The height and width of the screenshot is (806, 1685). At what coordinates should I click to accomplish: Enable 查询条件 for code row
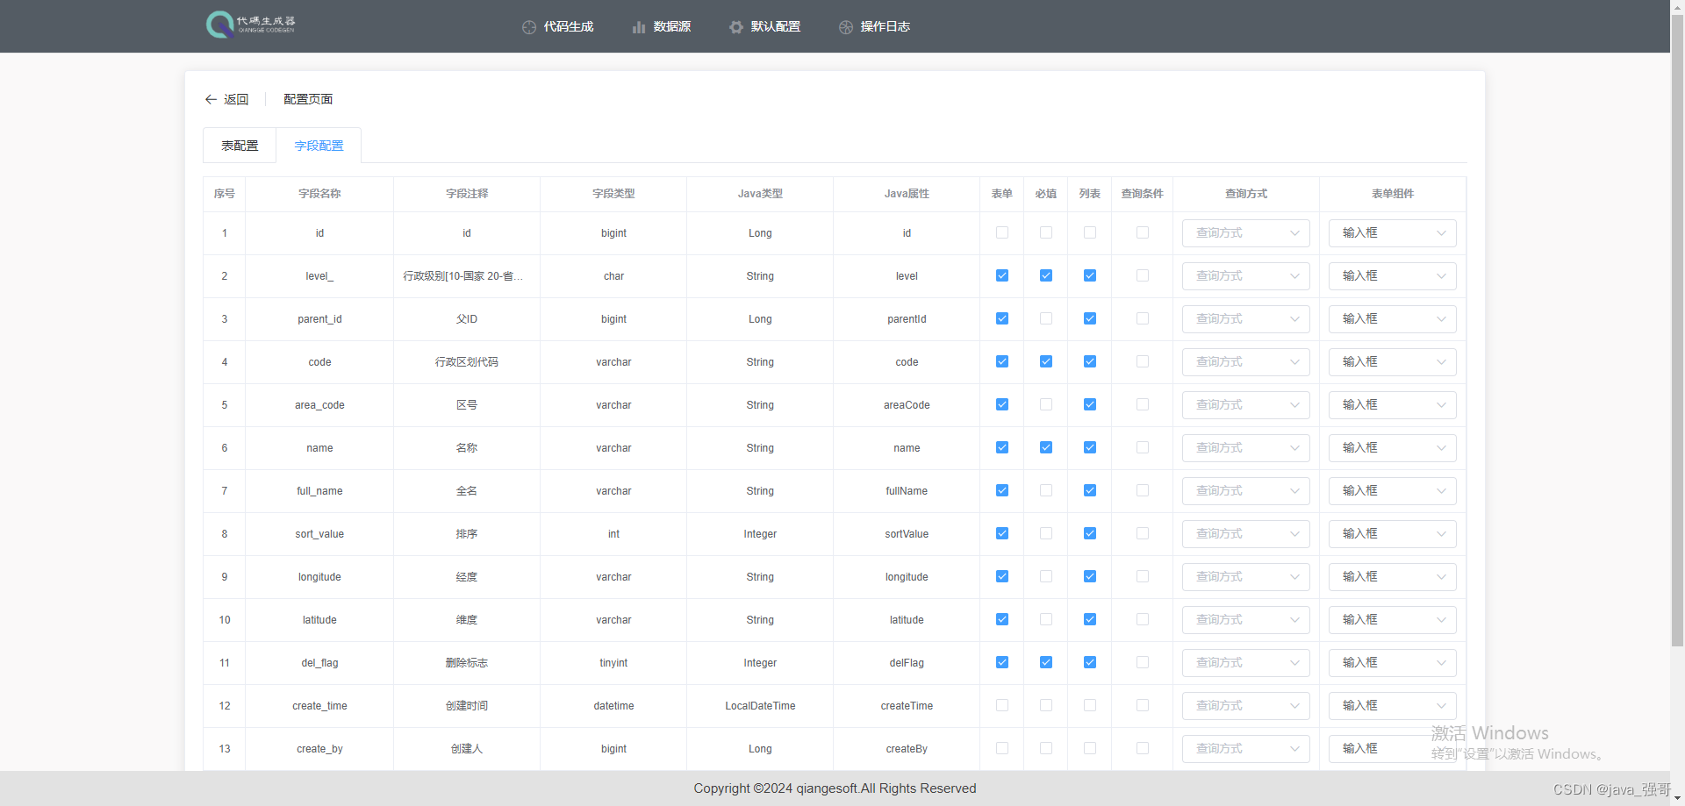[1143, 361]
